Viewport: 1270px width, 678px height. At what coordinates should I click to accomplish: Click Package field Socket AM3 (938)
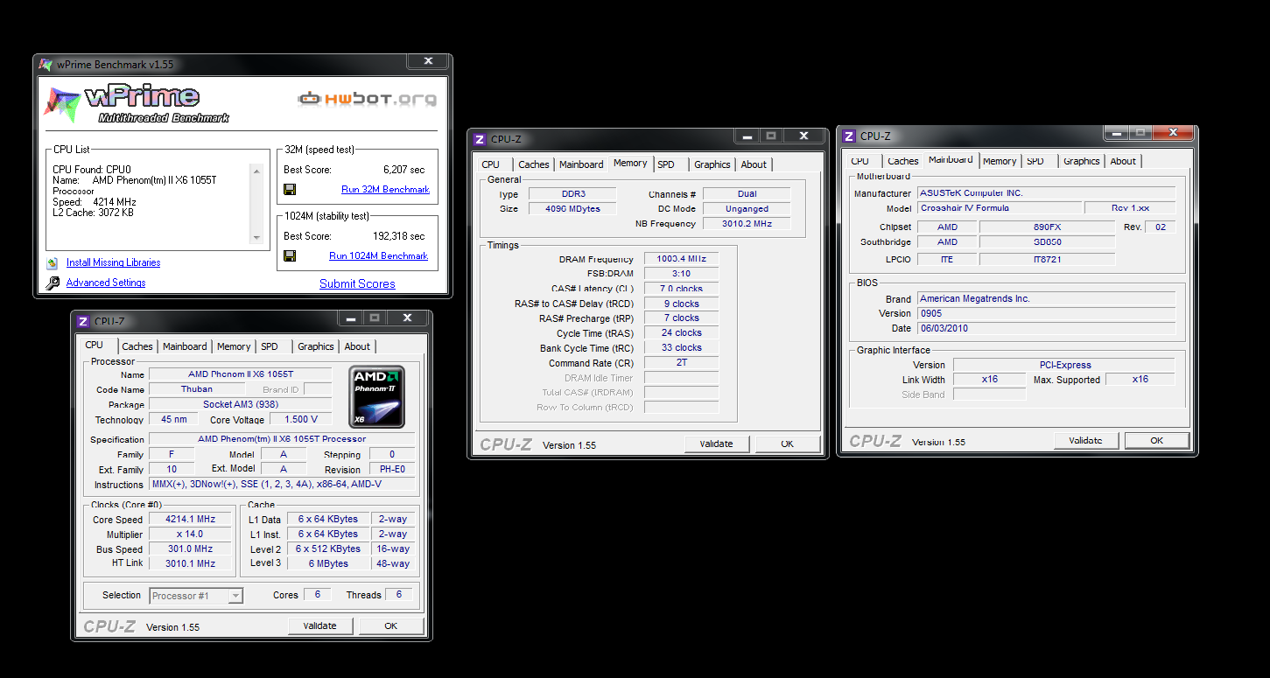(x=241, y=404)
